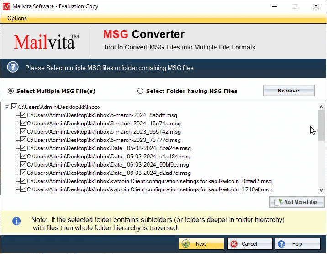327x254 pixels.
Task: Uncheck Date_ 05-03-2024_c4a184.msg checkbox
Action: 23,156
